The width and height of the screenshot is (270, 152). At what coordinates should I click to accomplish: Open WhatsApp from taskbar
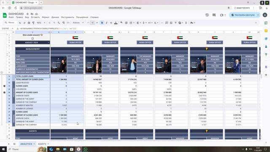85,149
